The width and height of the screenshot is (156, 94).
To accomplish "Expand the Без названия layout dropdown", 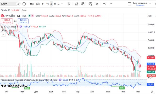I will [150, 4].
